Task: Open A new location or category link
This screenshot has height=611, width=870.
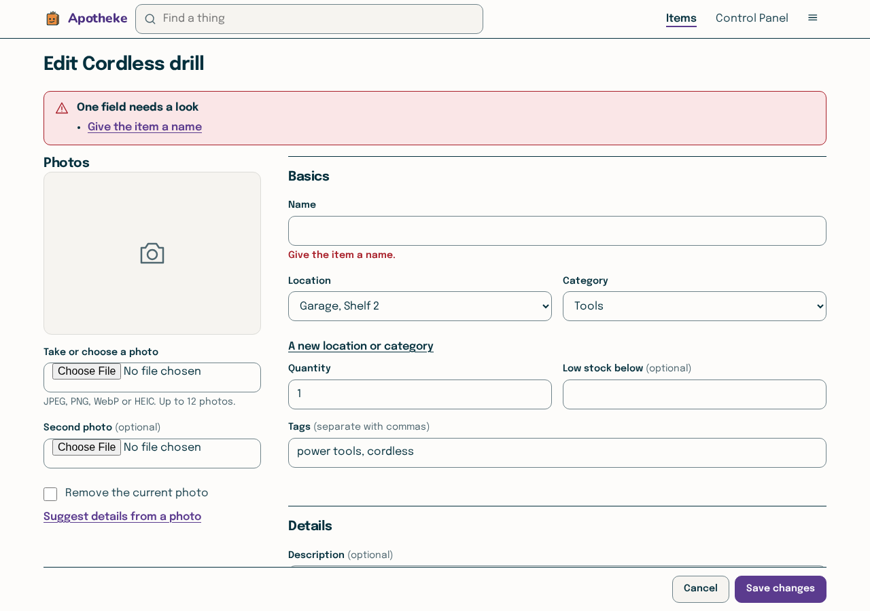Action: coord(361,346)
